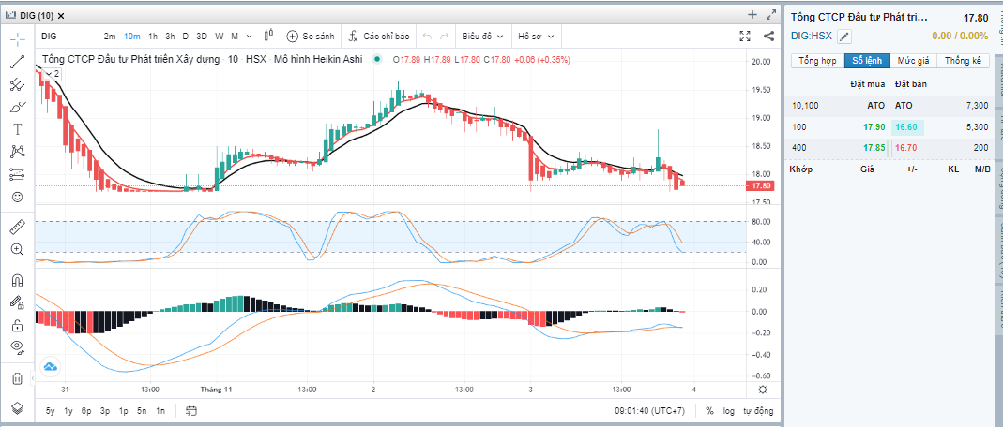Toggle lock all drawing tools
The width and height of the screenshot is (1003, 427).
(x=17, y=326)
